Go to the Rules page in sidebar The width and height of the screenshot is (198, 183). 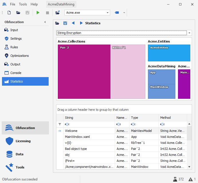coord(14,47)
